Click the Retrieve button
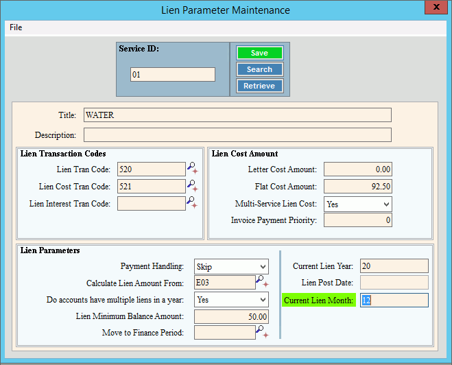Screen dimensions: 452x365 point(259,86)
